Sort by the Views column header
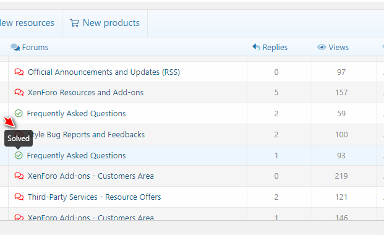 pos(338,47)
